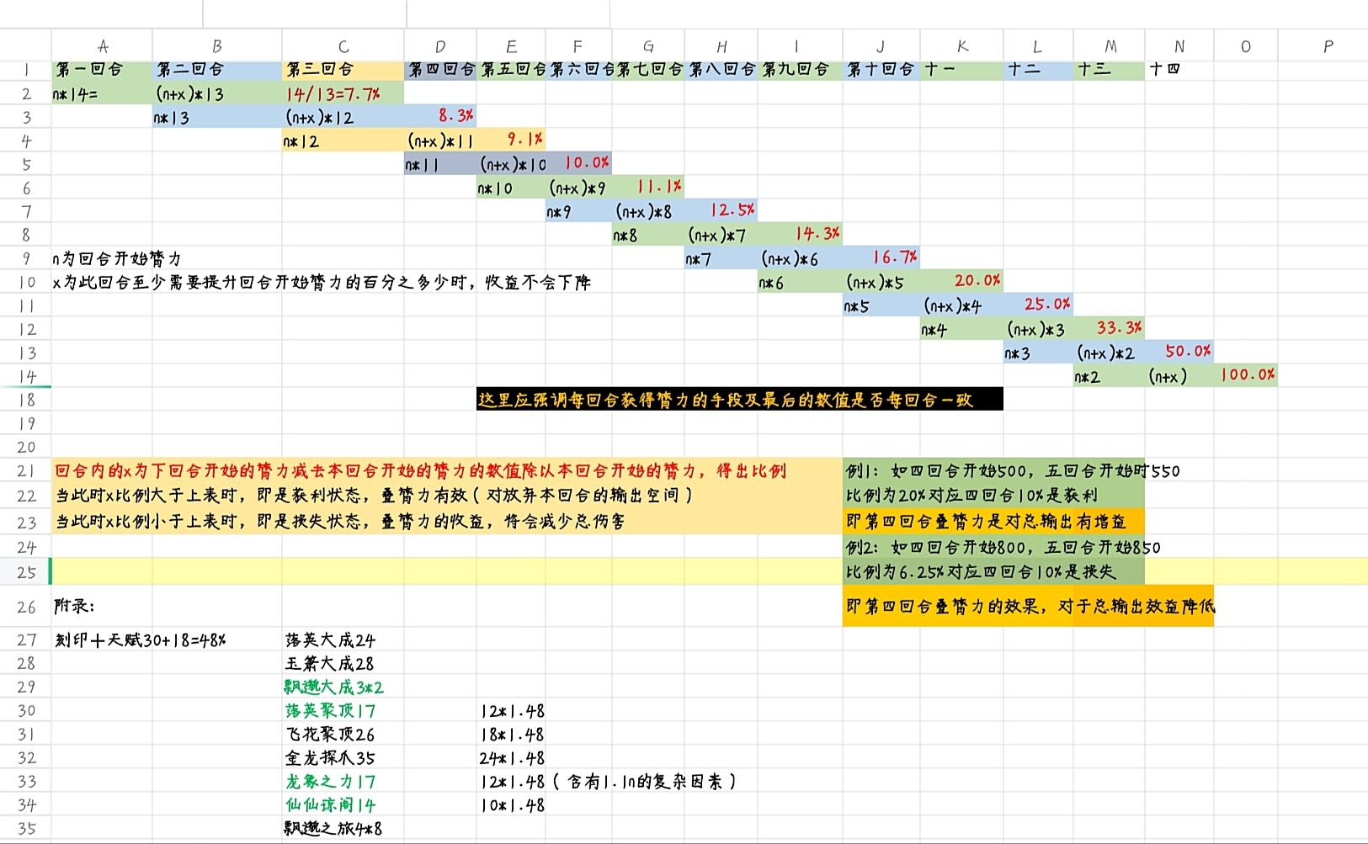Select column P header
The height and width of the screenshot is (844, 1368).
click(1328, 46)
